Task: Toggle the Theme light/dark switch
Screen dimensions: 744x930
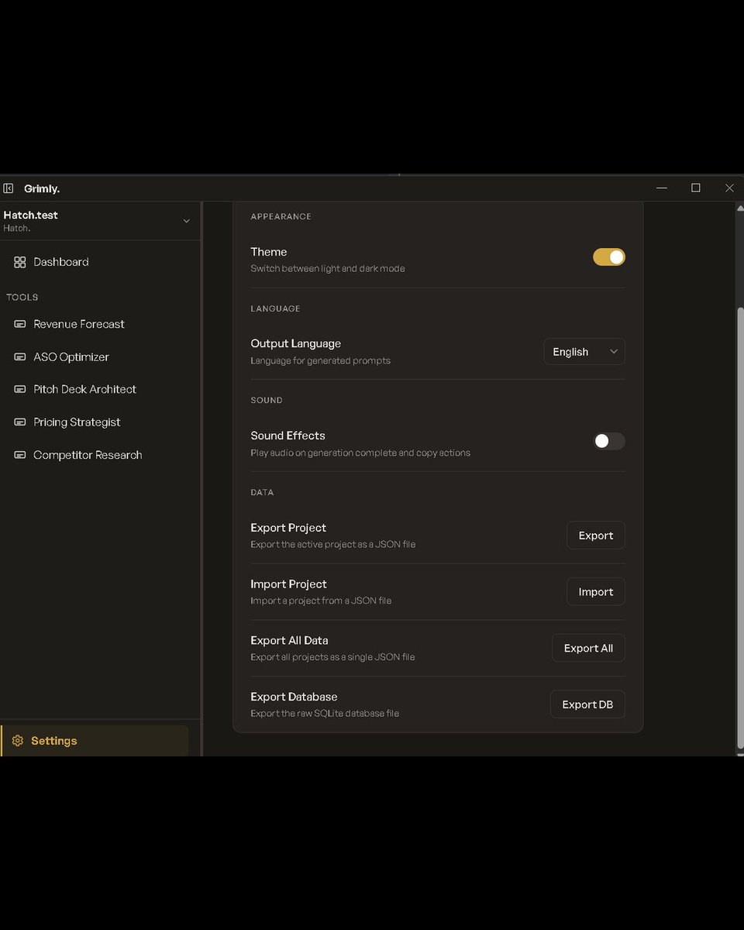Action: coord(609,257)
